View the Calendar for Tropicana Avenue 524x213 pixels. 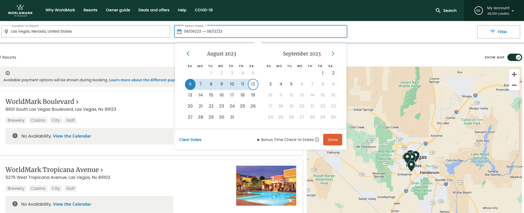pyautogui.click(x=72, y=204)
